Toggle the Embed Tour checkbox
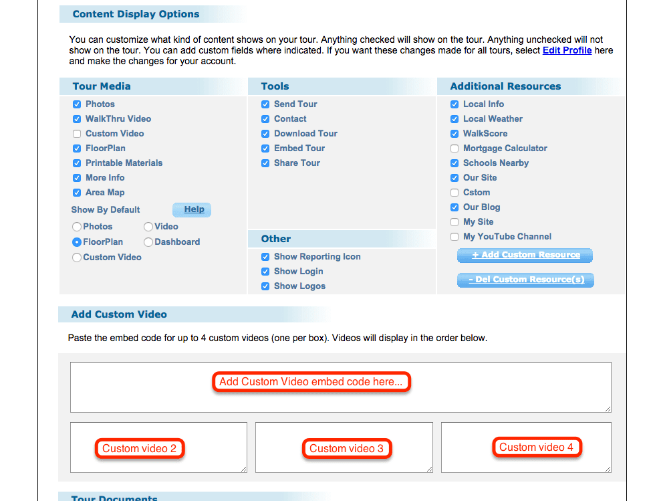This screenshot has height=501, width=649. tap(265, 148)
